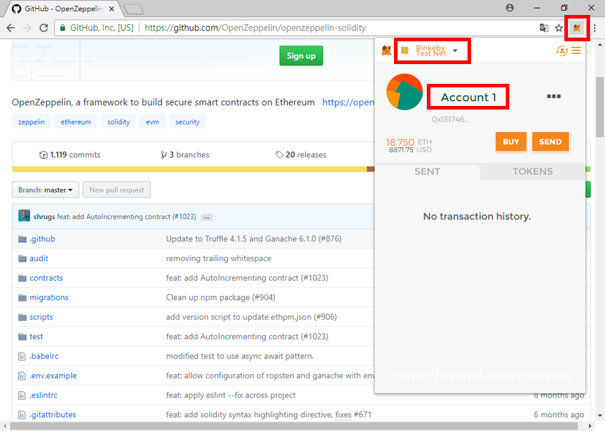
Task: Click the shrugs author name
Action: click(x=44, y=217)
